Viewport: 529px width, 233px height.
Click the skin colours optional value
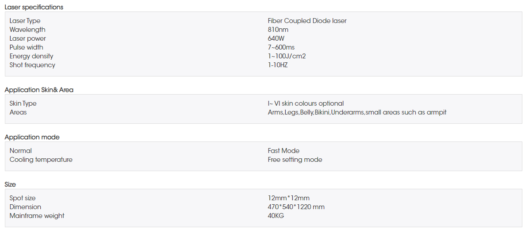click(x=306, y=103)
